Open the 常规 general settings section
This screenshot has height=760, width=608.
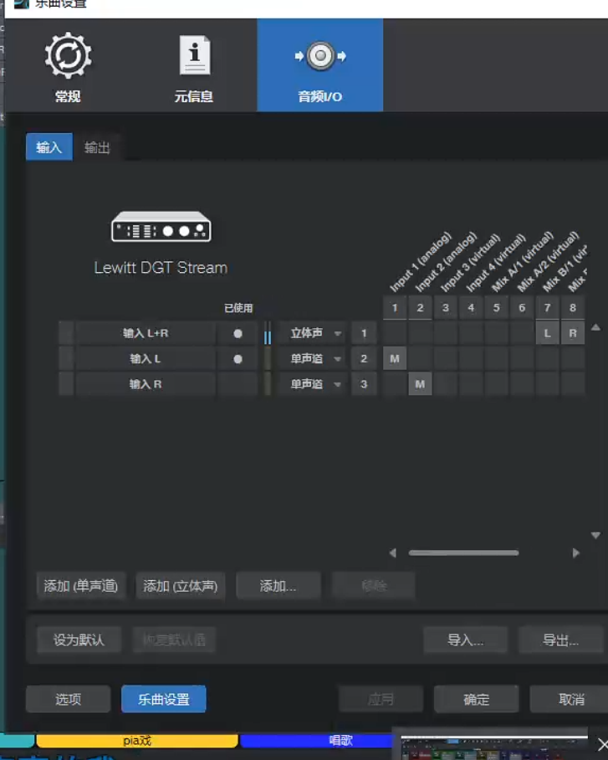click(x=68, y=67)
